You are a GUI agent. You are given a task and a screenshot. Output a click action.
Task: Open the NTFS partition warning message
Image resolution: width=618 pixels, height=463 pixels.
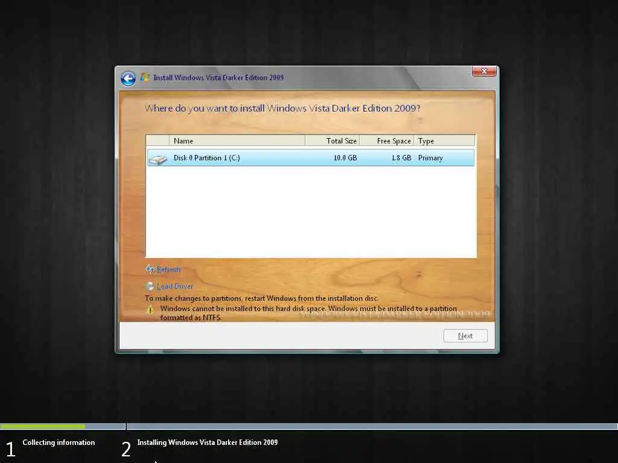click(308, 313)
